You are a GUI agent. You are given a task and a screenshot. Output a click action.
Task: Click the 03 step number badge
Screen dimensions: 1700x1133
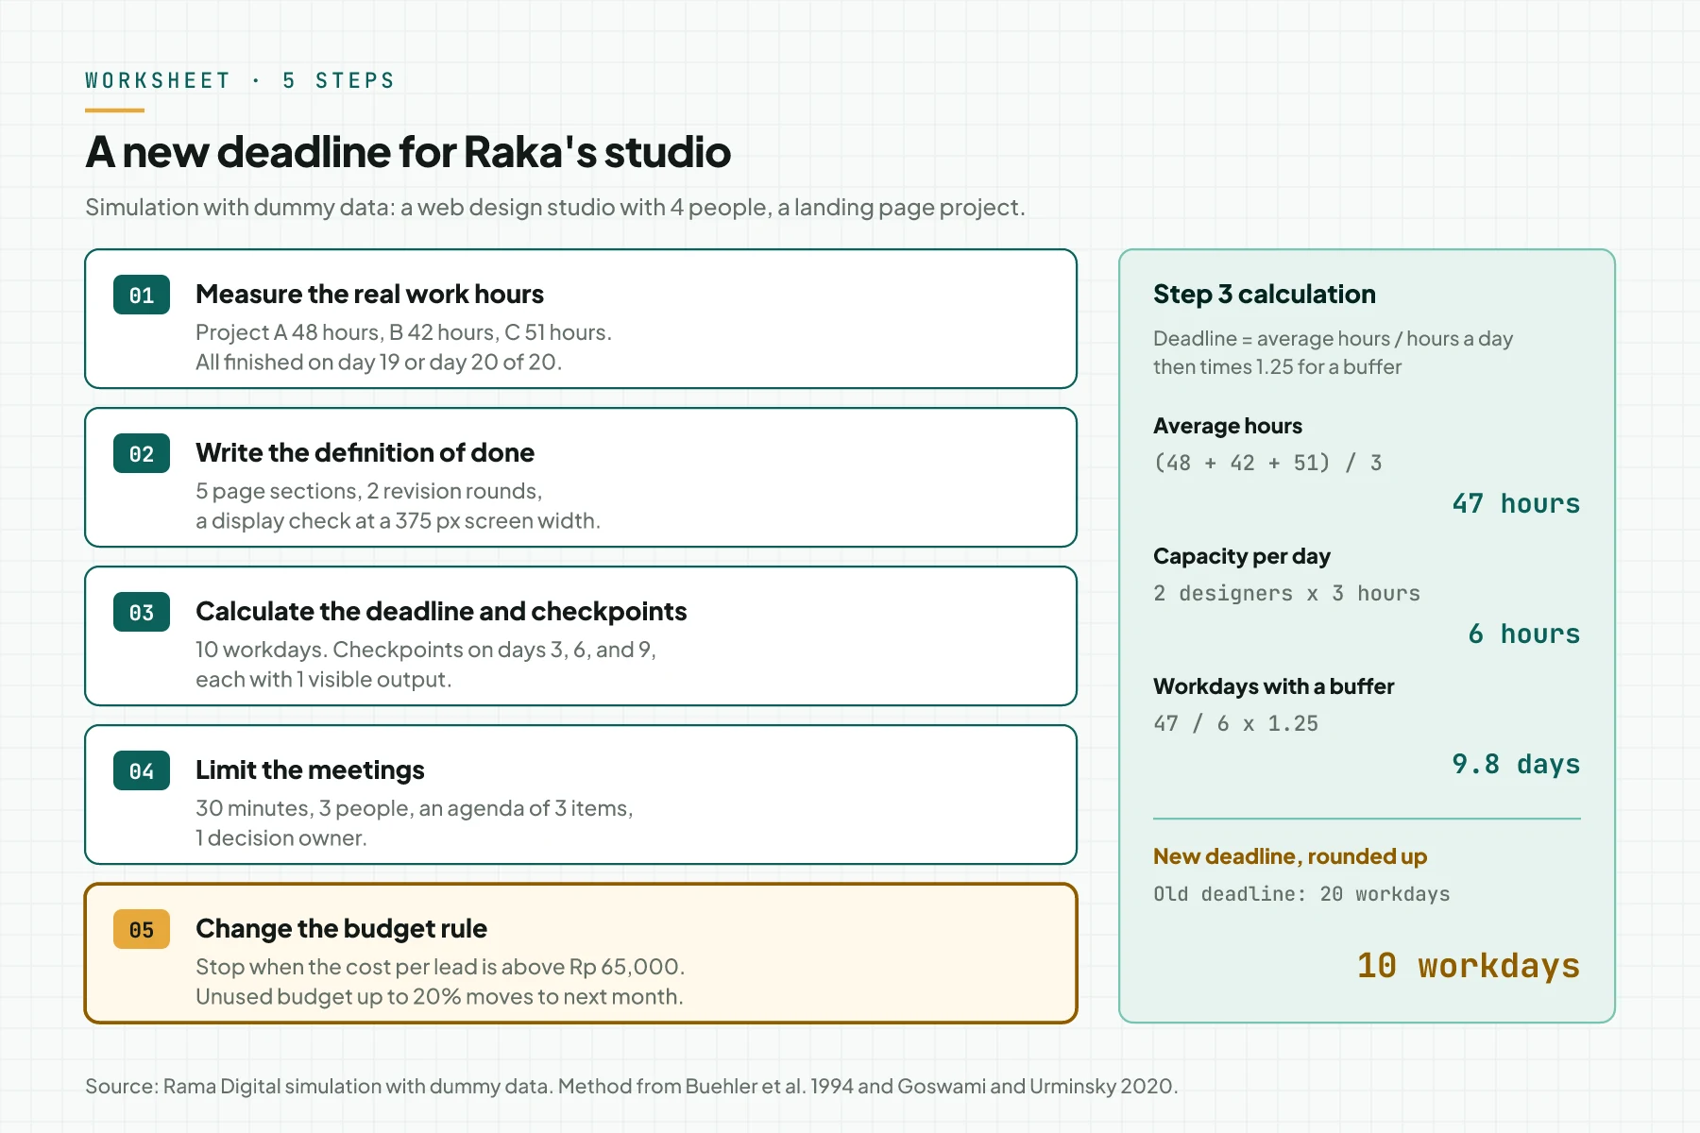coord(142,612)
